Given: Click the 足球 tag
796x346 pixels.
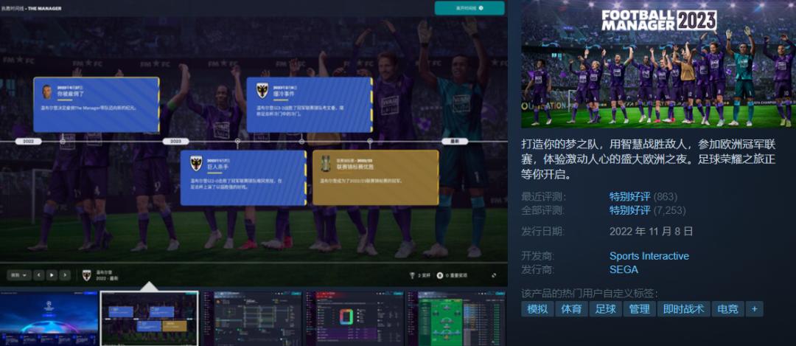Looking at the screenshot, I should [606, 309].
